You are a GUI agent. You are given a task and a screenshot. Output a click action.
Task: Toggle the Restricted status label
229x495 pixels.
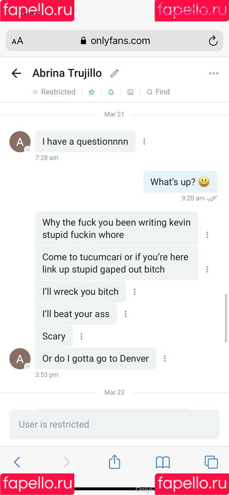54,92
